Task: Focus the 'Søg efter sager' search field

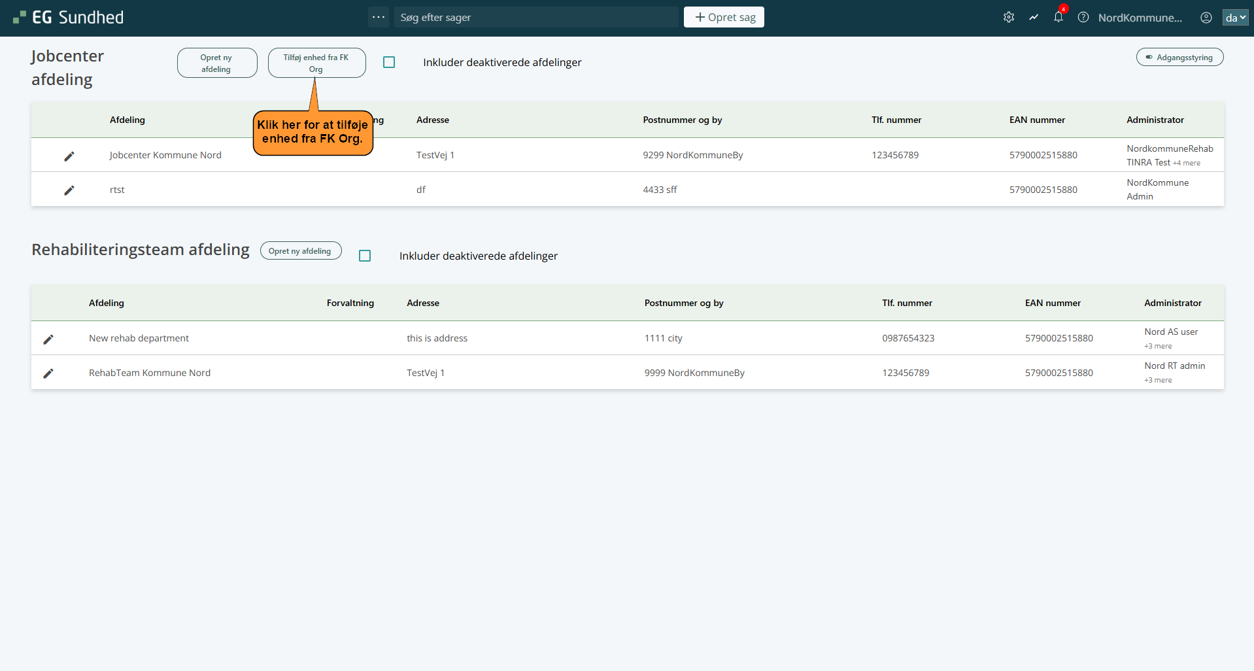Action: [536, 18]
